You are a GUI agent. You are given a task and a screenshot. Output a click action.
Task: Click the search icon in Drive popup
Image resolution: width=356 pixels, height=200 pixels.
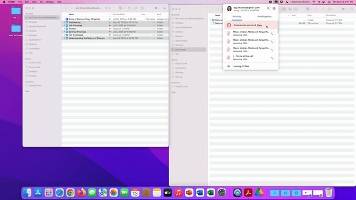pos(268,8)
